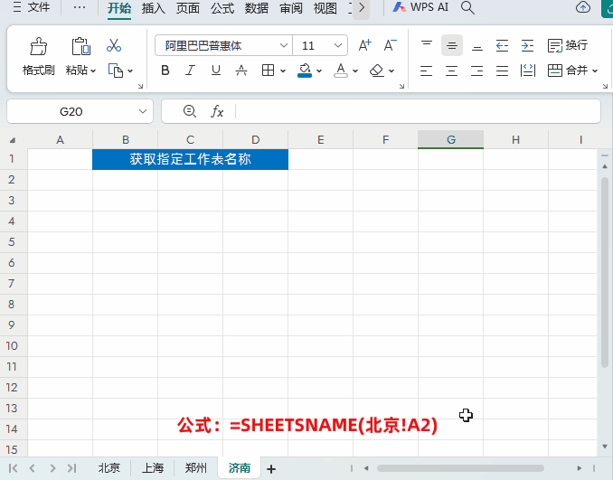The image size is (613, 480).
Task: Click the cloud upload icon
Action: (583, 7)
